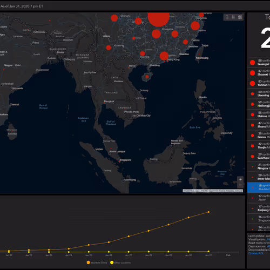Click the Ho Chi Minh City label
The height and width of the screenshot is (270, 270).
141,116
